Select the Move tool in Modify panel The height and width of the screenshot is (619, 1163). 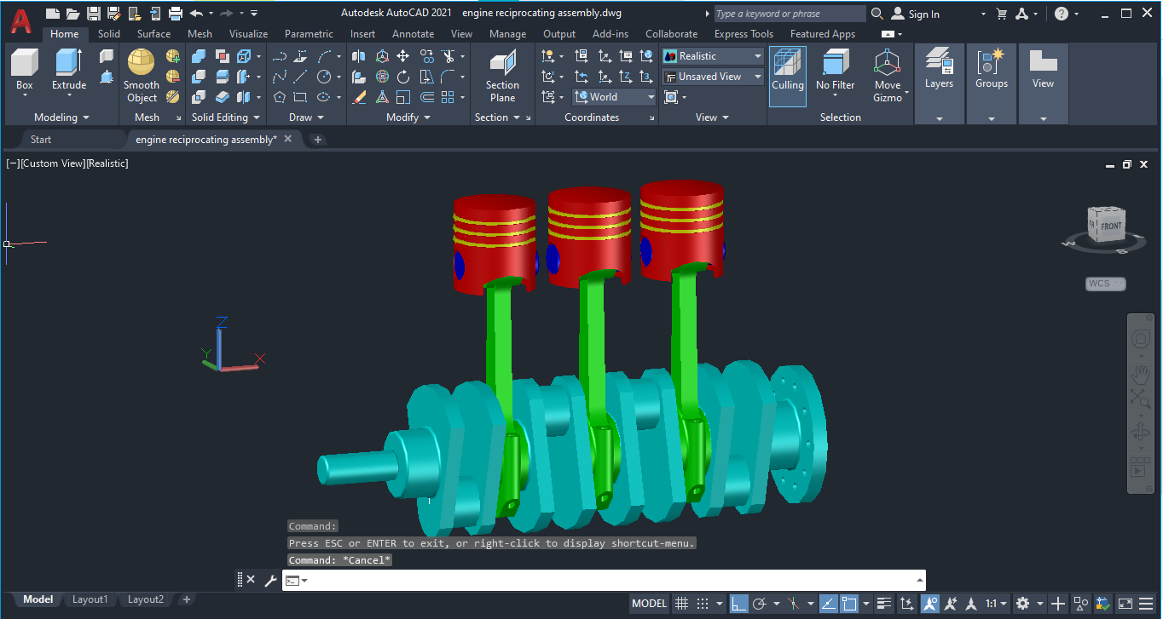[403, 56]
